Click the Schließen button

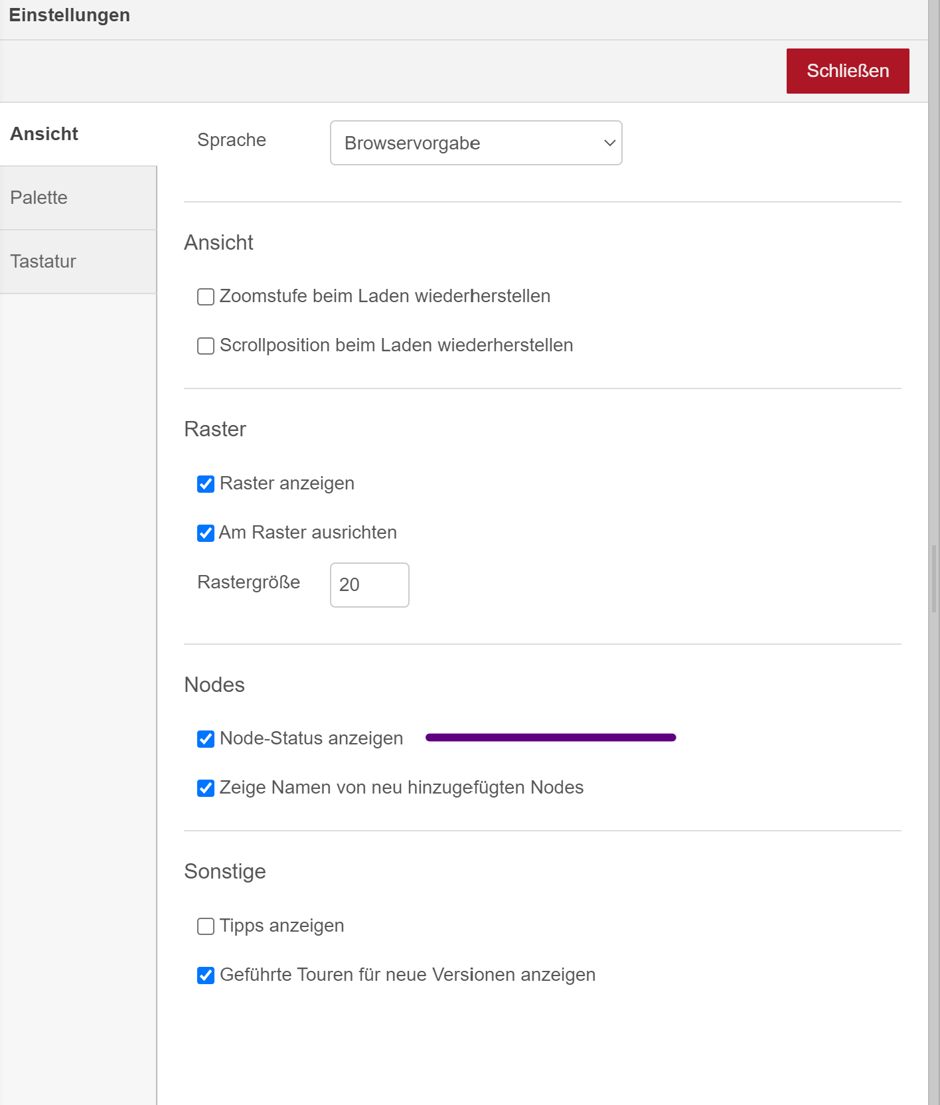(847, 71)
